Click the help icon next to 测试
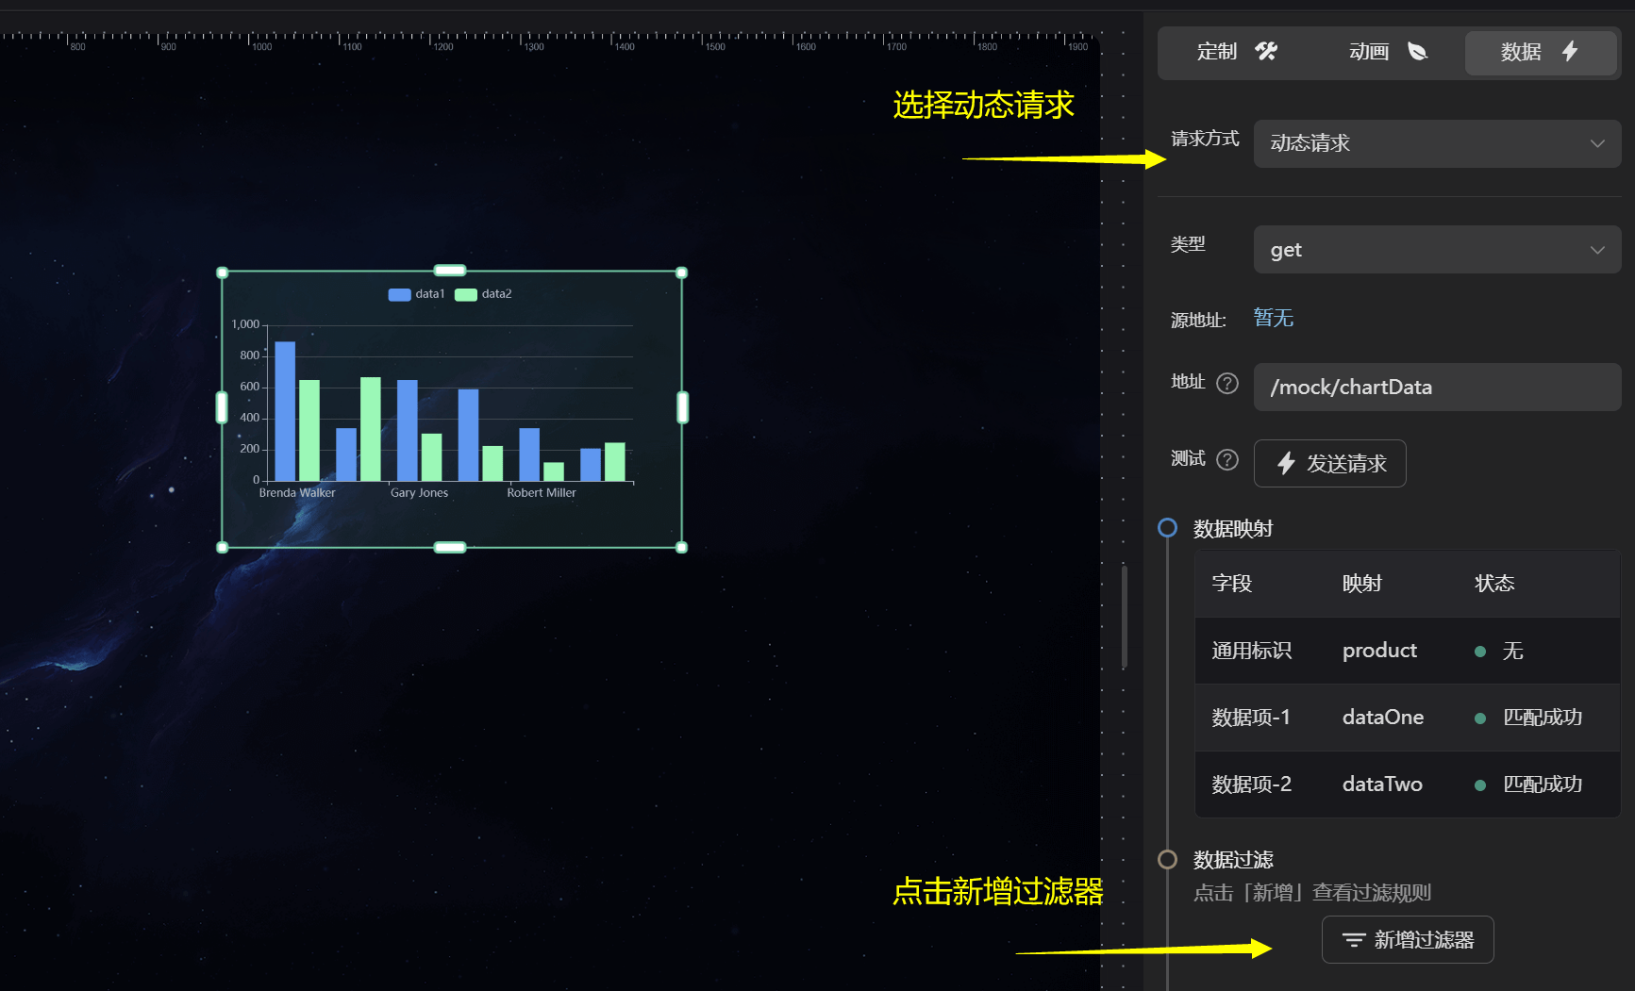1635x991 pixels. coord(1227,459)
